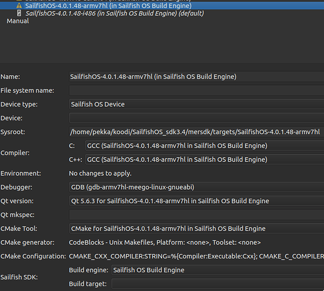Select the SailfishOS-4.0.1.48-armv7hl kit row
This screenshot has width=324, height=291.
coord(162,6)
